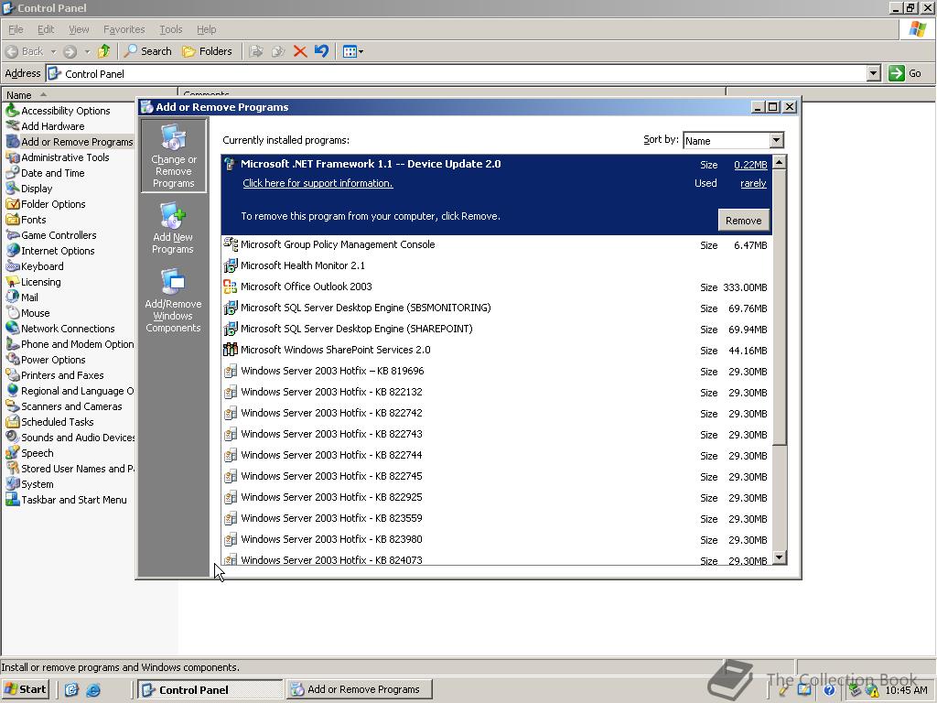937x703 pixels.
Task: Click the Start button
Action: point(26,689)
